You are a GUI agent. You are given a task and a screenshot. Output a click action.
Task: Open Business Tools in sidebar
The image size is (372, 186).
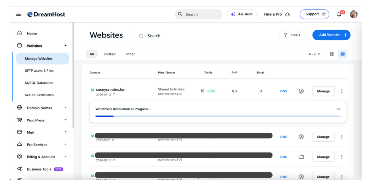(39, 169)
